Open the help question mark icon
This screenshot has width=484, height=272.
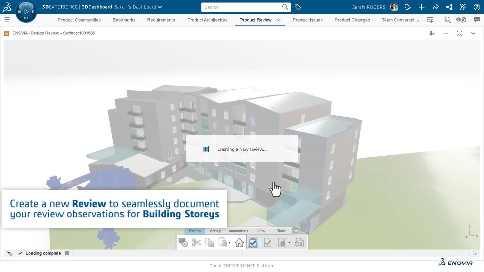(x=477, y=7)
